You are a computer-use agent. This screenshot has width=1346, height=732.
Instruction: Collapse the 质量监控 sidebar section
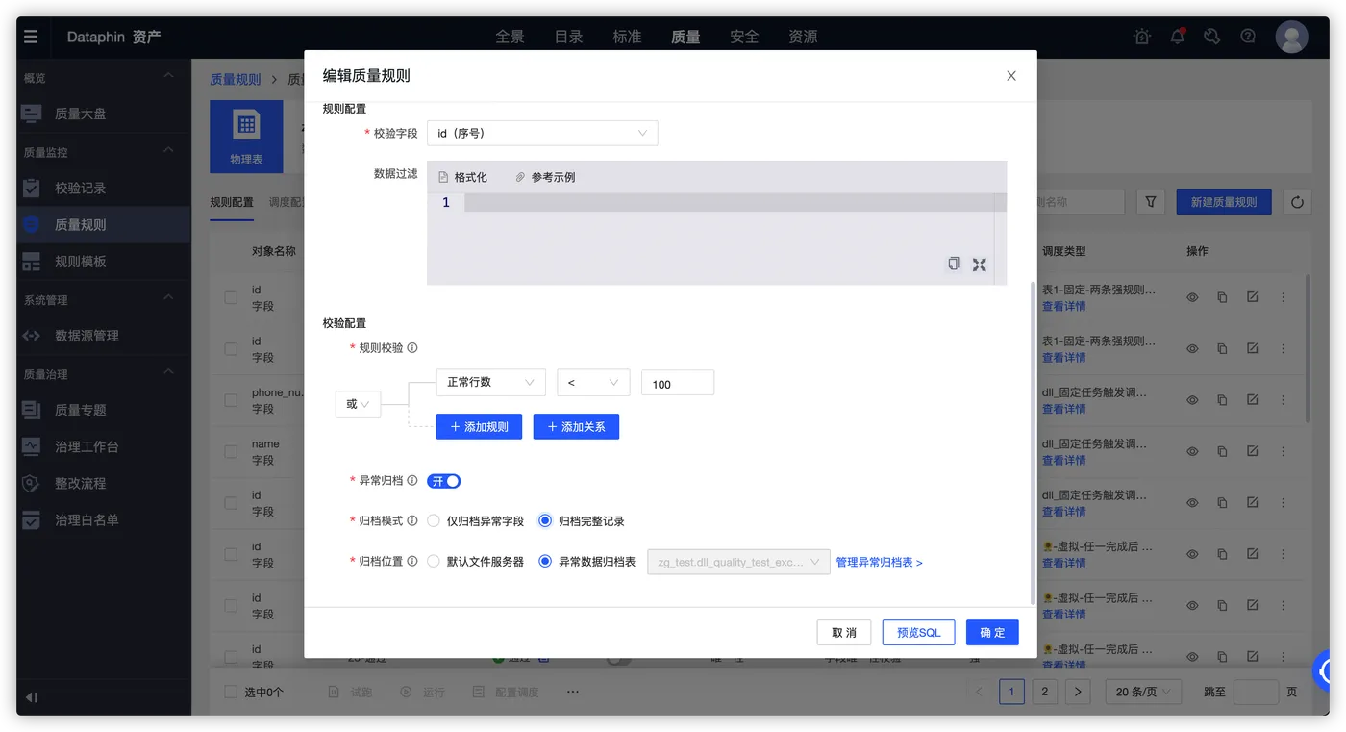click(x=168, y=150)
